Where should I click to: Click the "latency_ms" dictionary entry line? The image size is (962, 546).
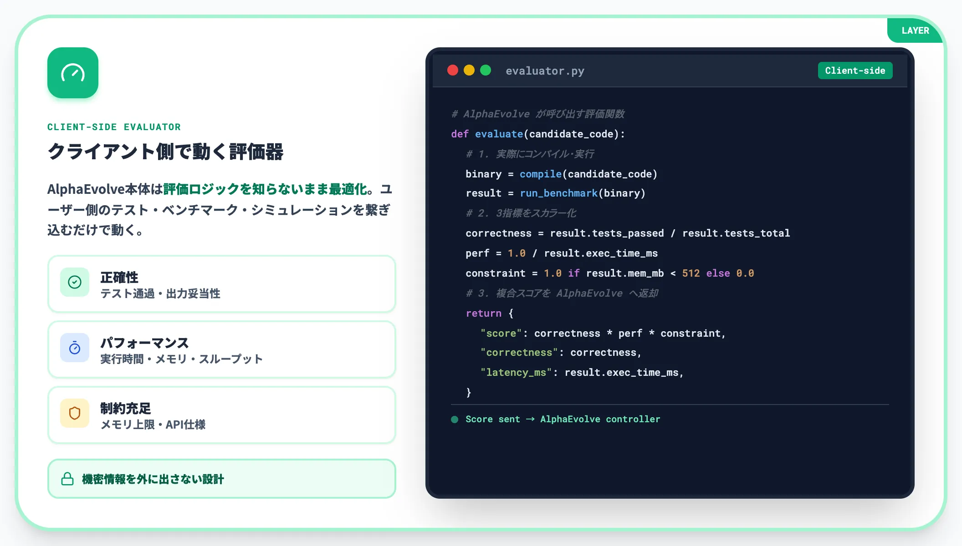(x=582, y=372)
